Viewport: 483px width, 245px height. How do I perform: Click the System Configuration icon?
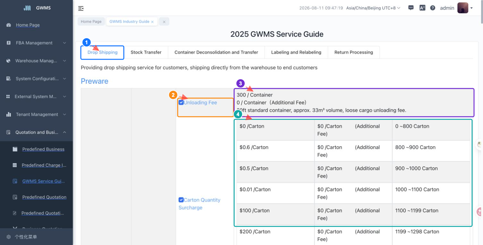9,79
